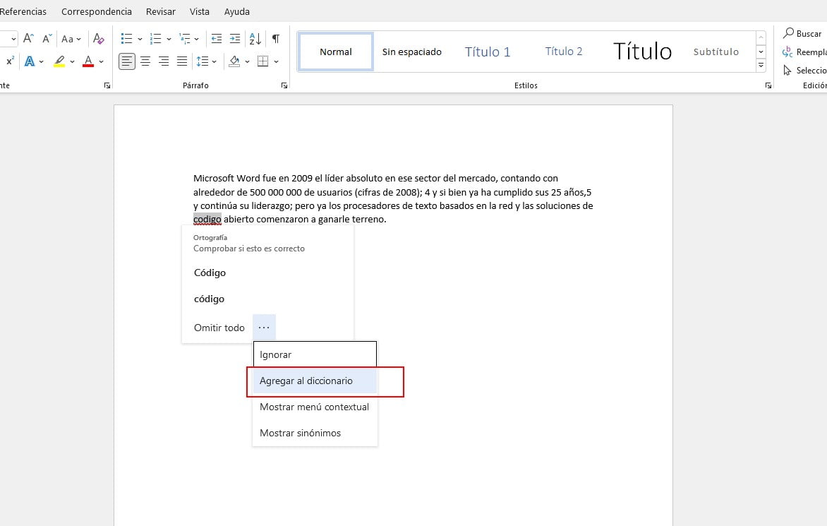Apply the Título 1 style
The width and height of the screenshot is (827, 526).
[488, 52]
